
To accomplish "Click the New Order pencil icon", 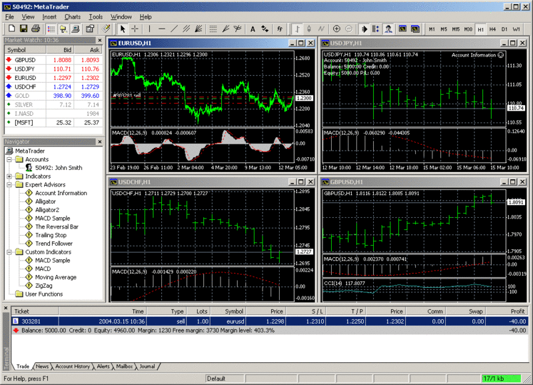I will [106, 29].
